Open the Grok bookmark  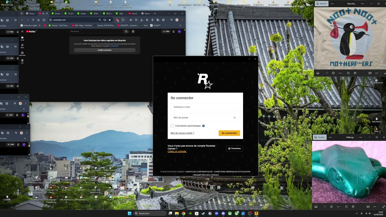click(x=144, y=25)
